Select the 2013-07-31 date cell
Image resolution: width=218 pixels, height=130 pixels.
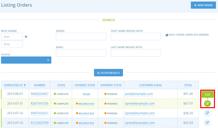(15, 103)
